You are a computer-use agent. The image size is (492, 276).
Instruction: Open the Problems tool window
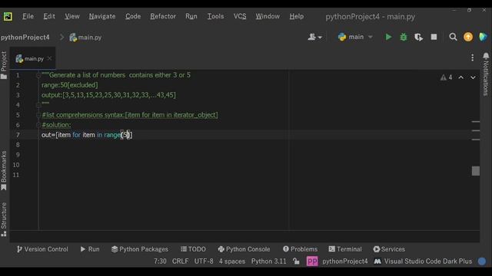tap(300, 249)
